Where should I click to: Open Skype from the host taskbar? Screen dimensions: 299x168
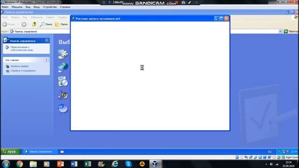click(x=128, y=164)
